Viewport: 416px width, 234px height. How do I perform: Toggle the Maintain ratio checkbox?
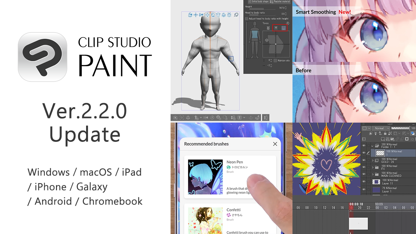pos(275,61)
